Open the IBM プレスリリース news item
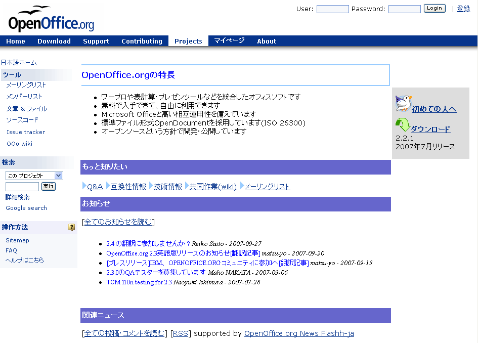Viewport: 478px width, 343px height. 207,263
